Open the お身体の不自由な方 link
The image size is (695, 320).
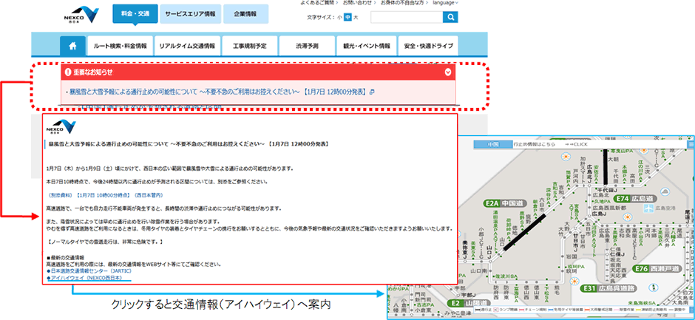click(402, 3)
